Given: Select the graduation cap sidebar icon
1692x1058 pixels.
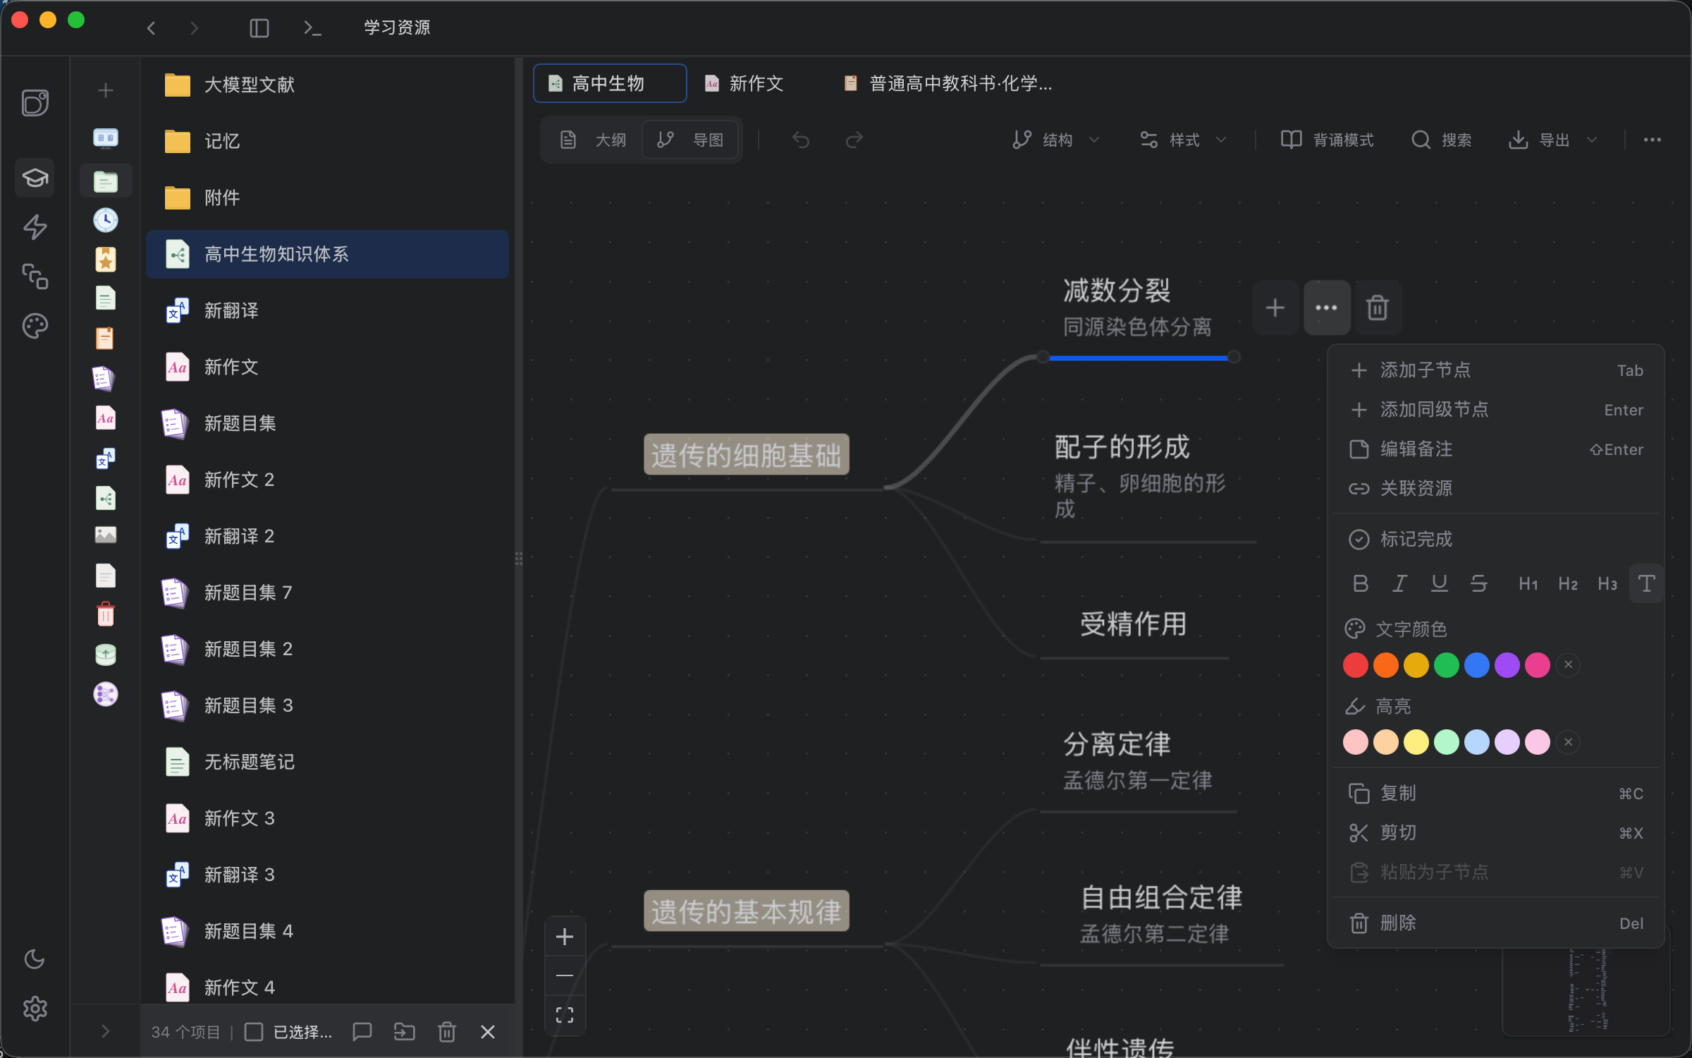Looking at the screenshot, I should tap(35, 178).
